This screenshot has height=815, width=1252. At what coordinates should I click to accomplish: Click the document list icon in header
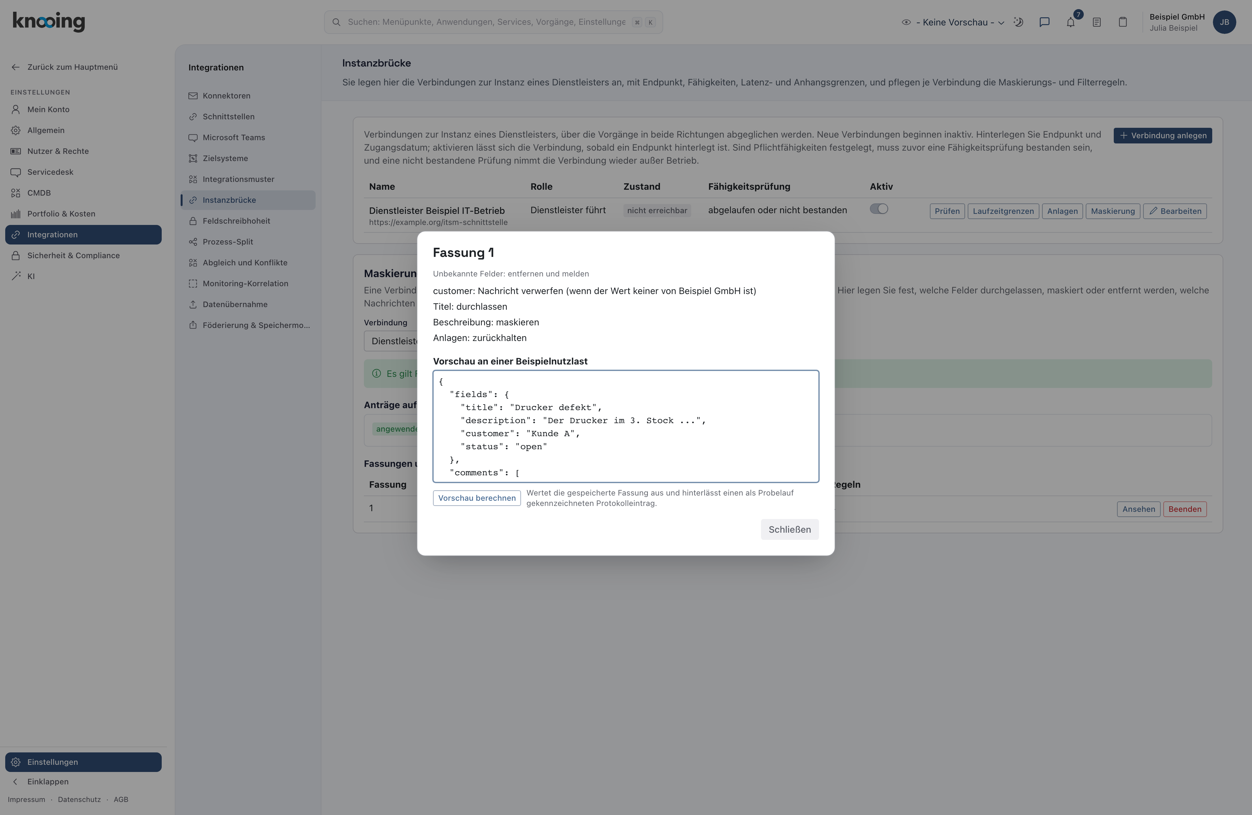pos(1097,22)
